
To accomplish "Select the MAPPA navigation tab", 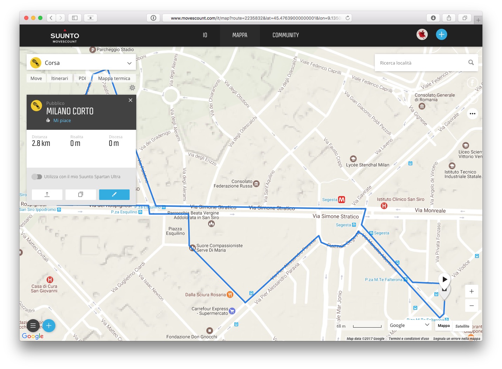I will (x=240, y=35).
